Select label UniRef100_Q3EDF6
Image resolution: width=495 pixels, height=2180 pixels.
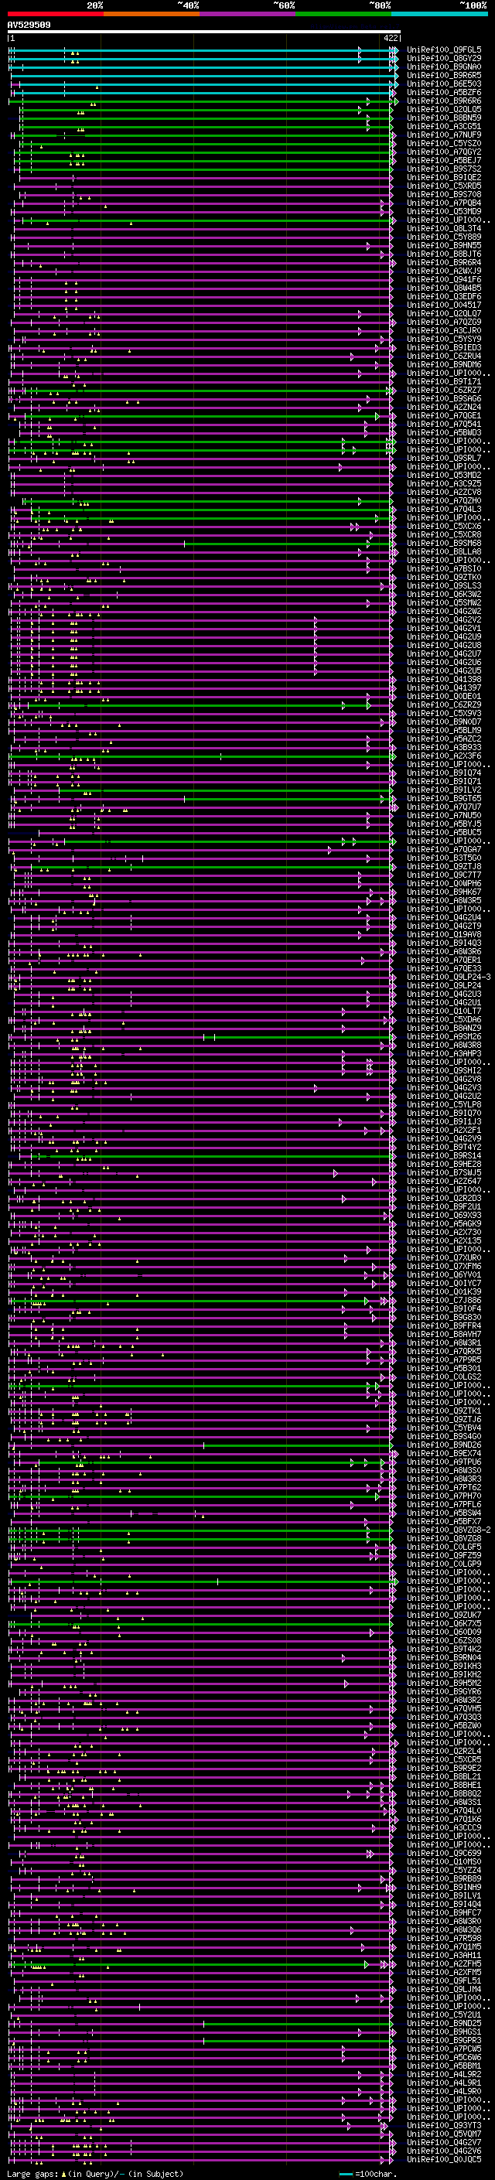[x=444, y=296]
